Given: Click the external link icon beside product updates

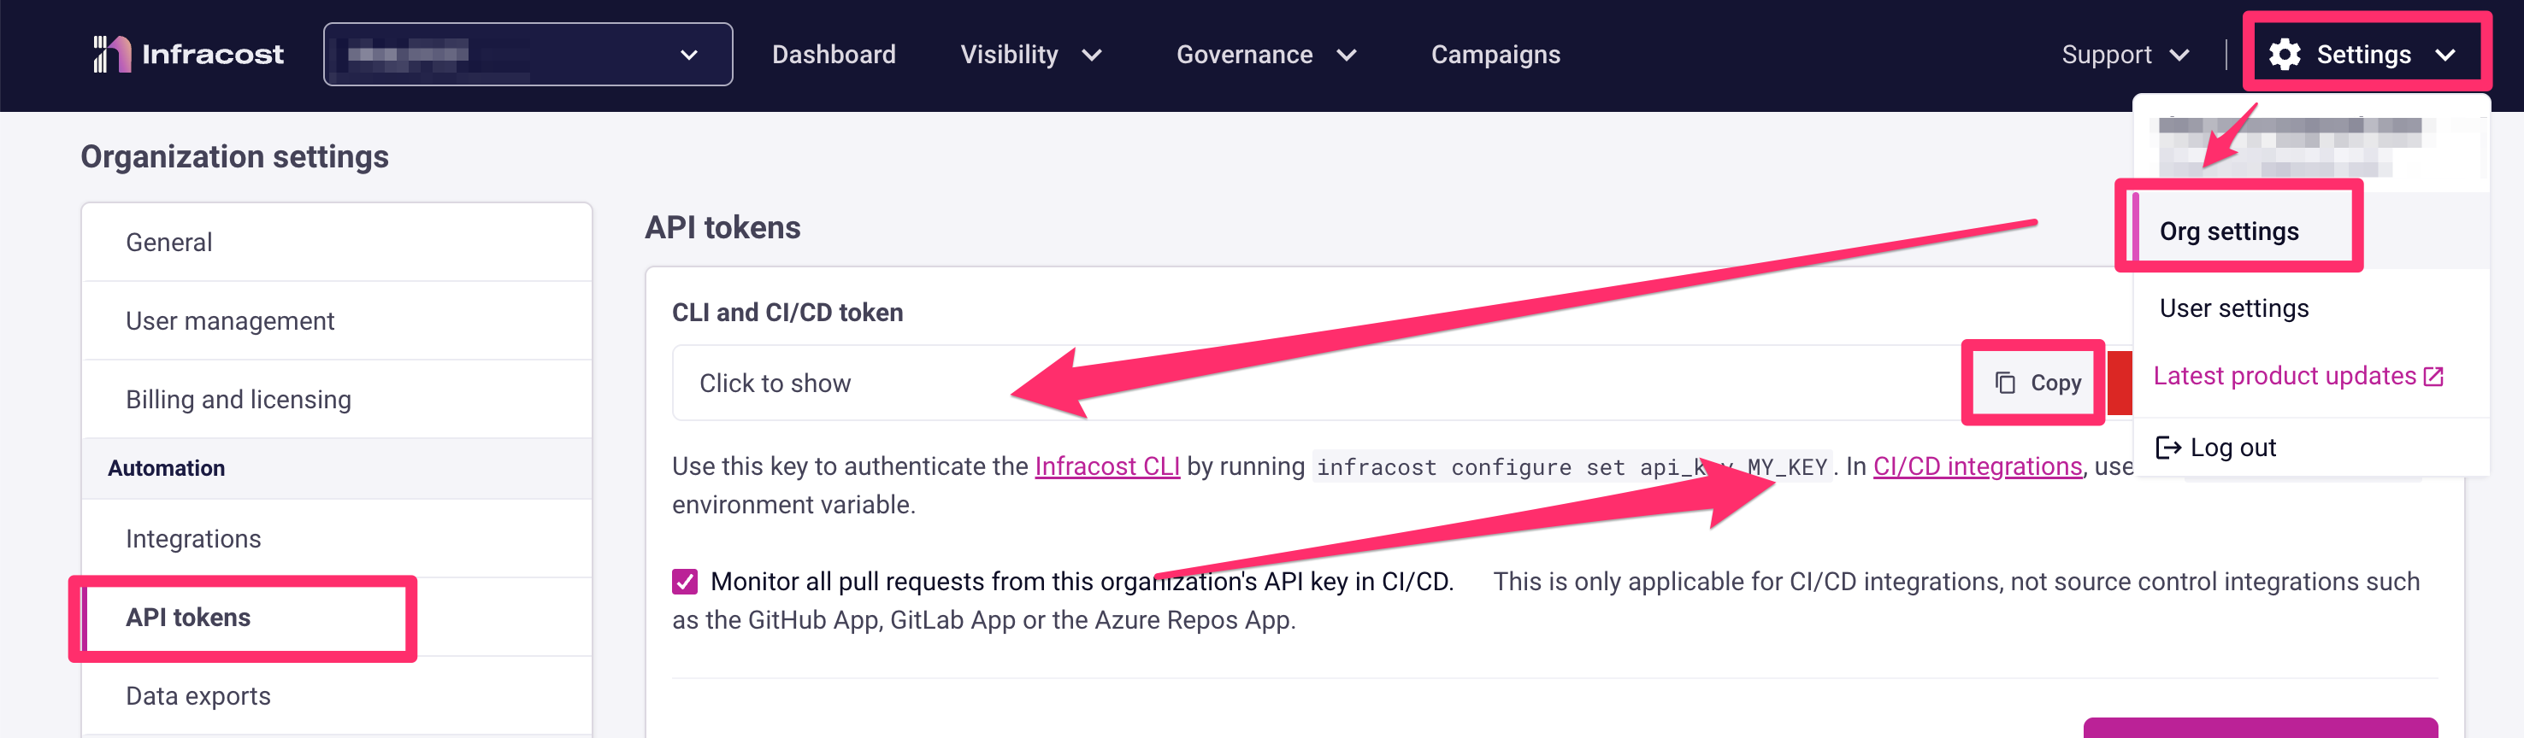Looking at the screenshot, I should click(x=2434, y=377).
